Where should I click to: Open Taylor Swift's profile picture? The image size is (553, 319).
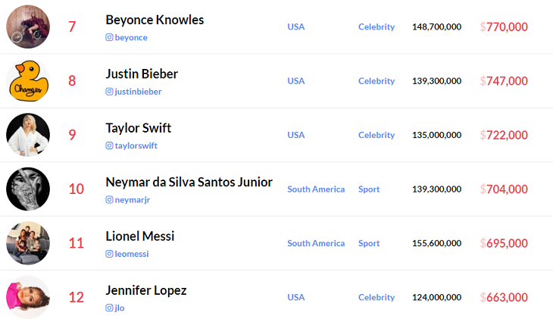point(28,135)
